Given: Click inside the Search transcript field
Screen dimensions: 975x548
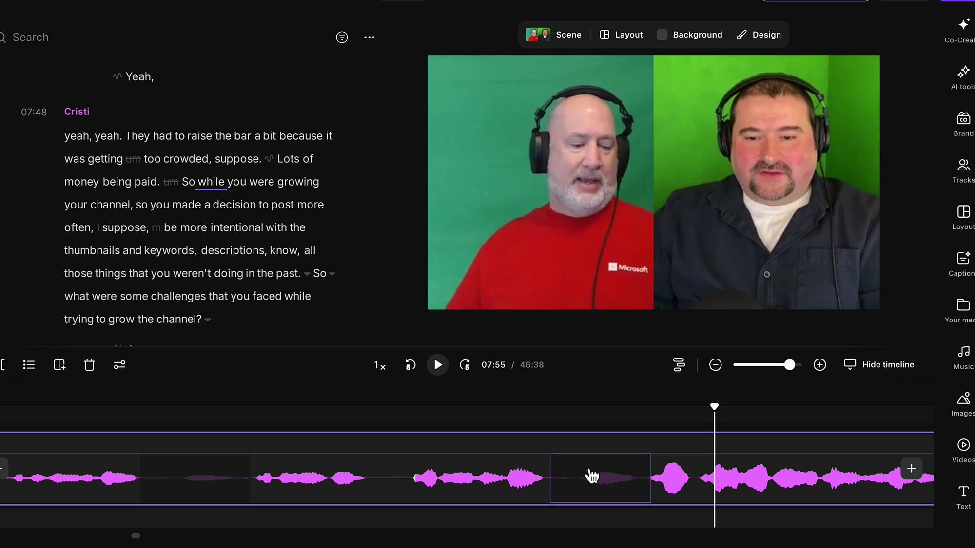Looking at the screenshot, I should [49, 37].
